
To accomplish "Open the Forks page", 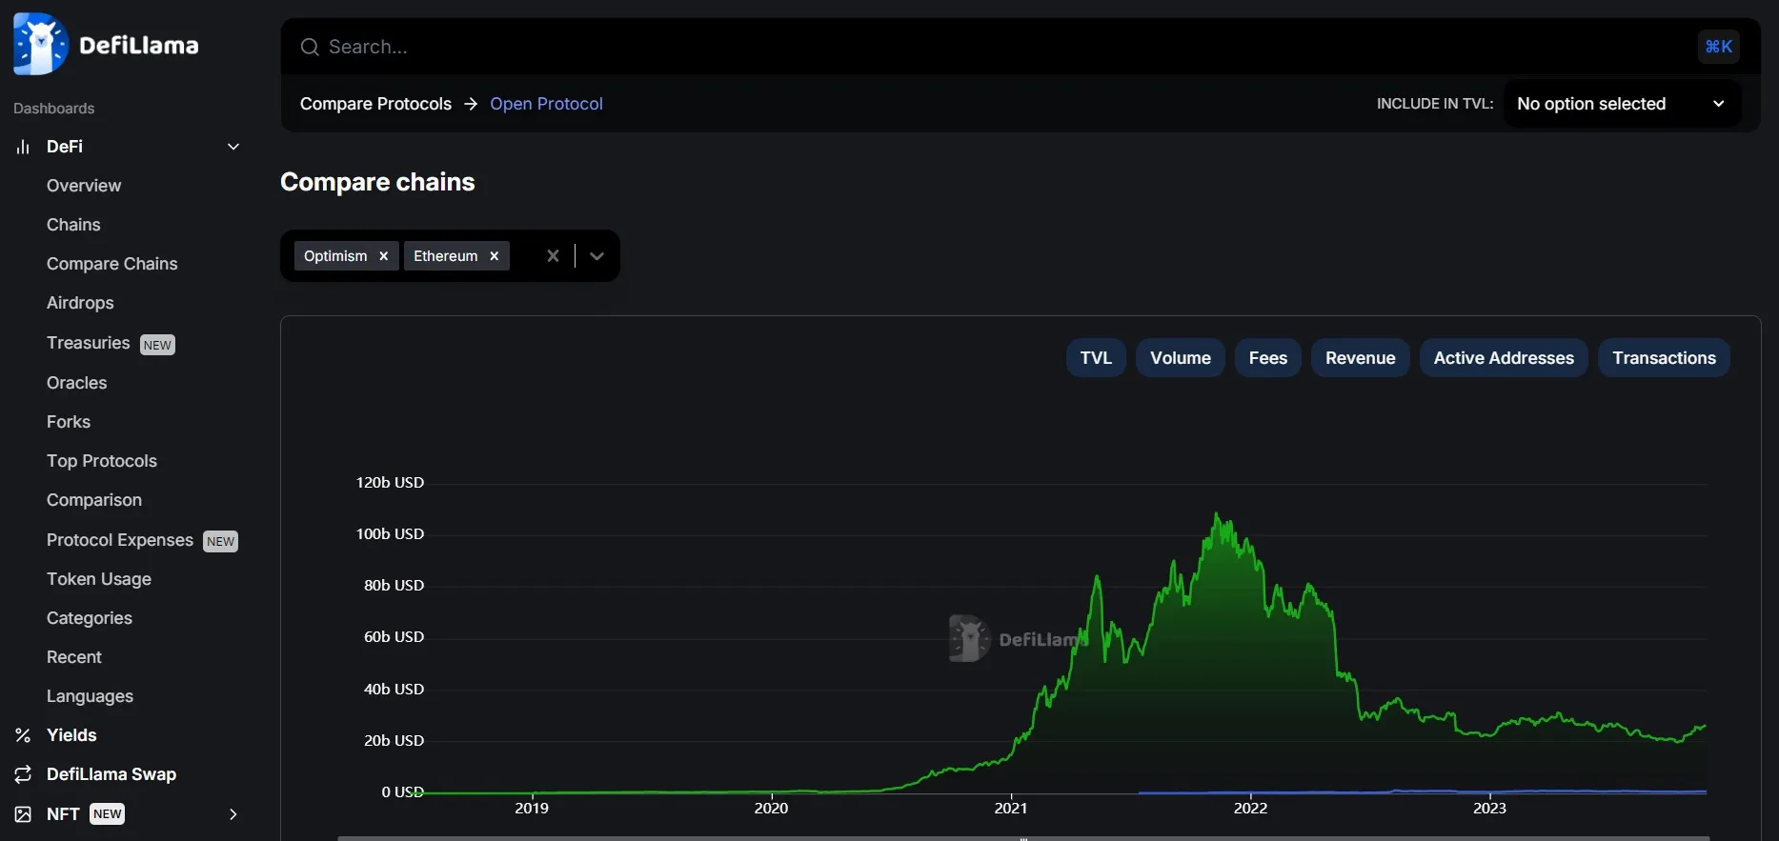I will (69, 422).
